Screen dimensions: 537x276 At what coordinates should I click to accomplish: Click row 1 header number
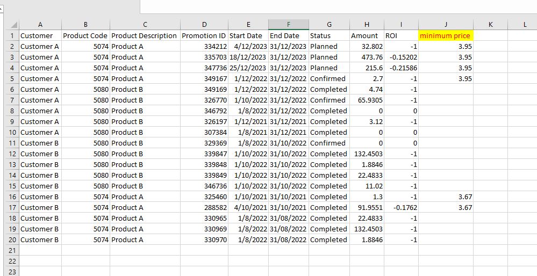coord(12,35)
